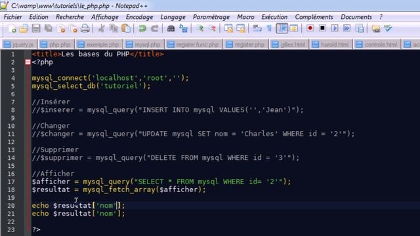The height and width of the screenshot is (236, 420).
Task: Click the Save All icon
Action: pos(49,28)
